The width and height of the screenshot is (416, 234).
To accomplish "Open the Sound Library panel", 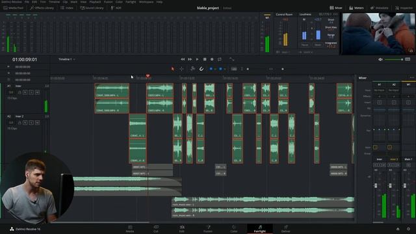I will pos(92,8).
